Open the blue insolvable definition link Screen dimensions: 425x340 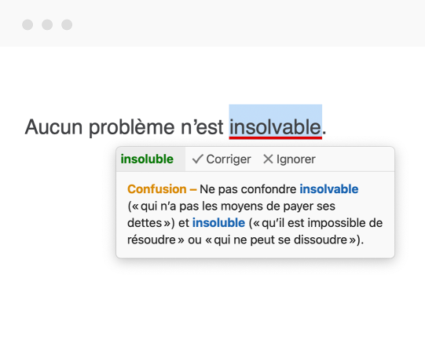click(x=329, y=188)
